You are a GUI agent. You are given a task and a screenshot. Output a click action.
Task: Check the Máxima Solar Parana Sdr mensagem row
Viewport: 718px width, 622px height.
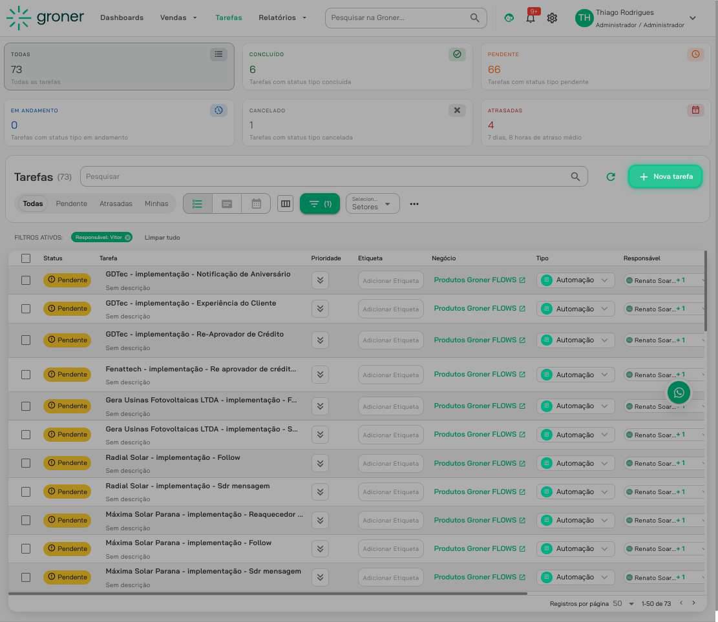click(26, 577)
